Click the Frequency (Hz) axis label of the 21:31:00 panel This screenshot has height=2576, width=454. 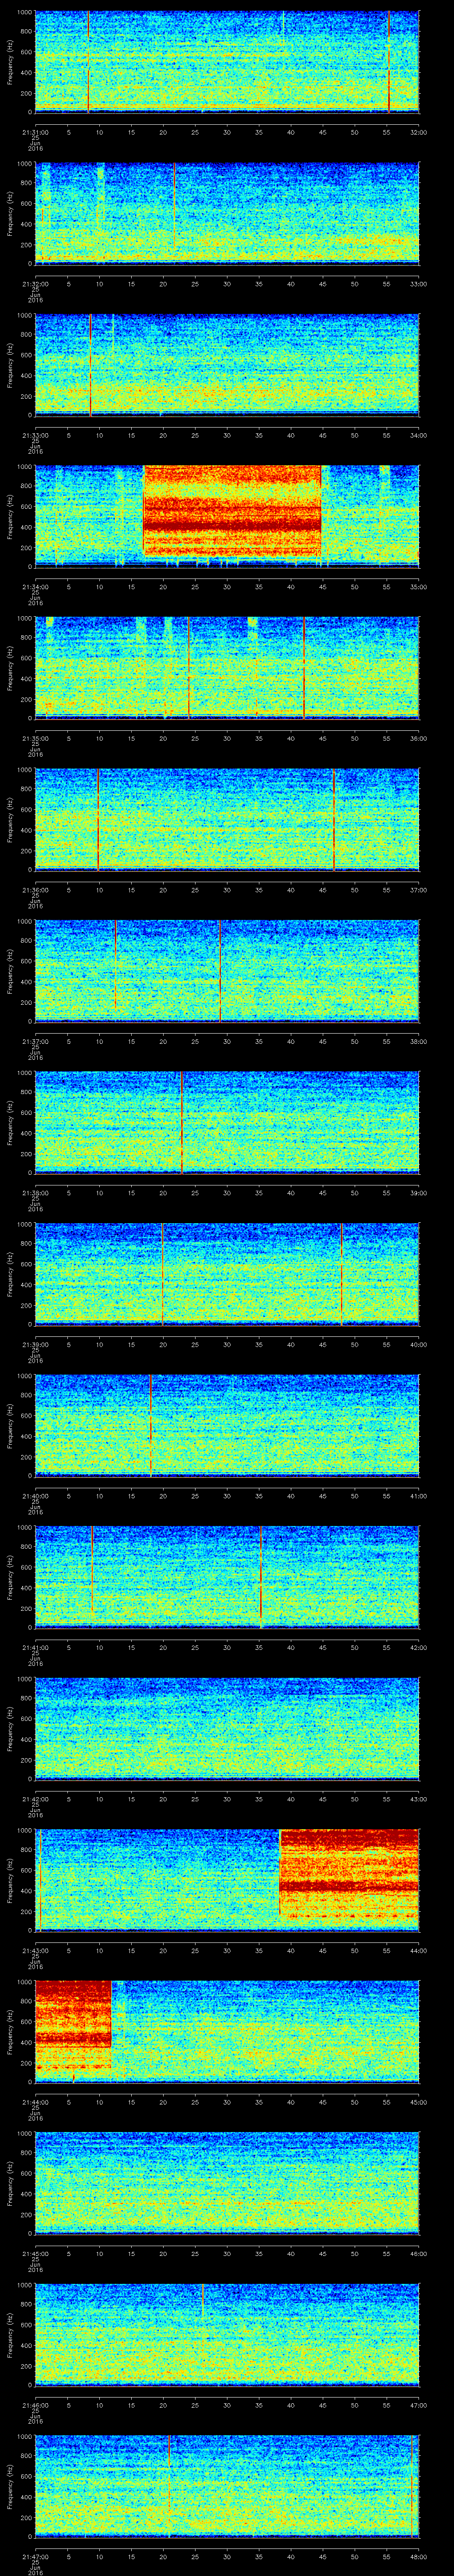11,62
